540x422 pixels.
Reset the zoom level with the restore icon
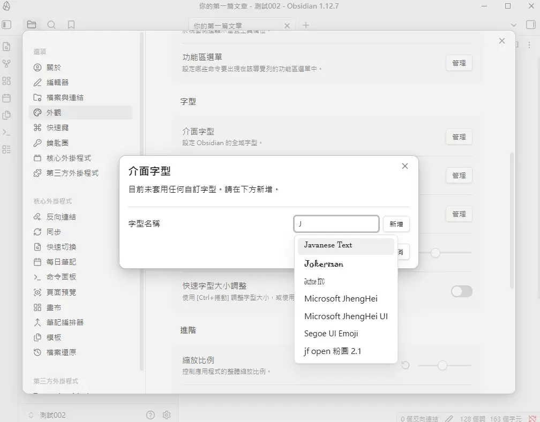pos(405,365)
